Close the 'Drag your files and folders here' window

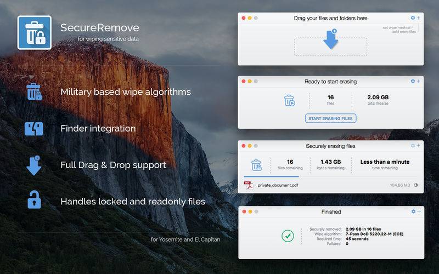click(244, 18)
